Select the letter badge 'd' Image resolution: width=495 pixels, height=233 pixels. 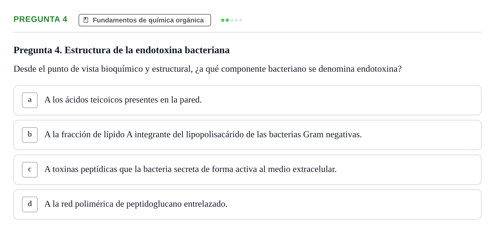[x=30, y=204]
